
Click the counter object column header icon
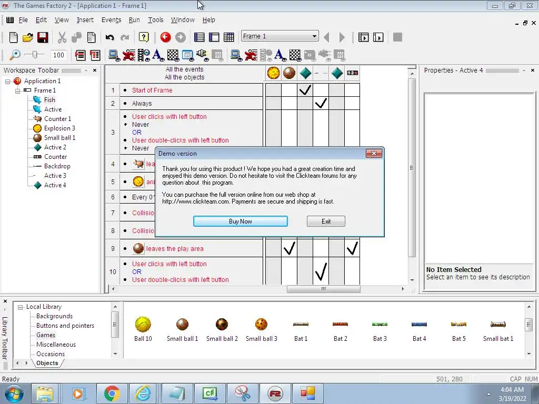(x=352, y=73)
